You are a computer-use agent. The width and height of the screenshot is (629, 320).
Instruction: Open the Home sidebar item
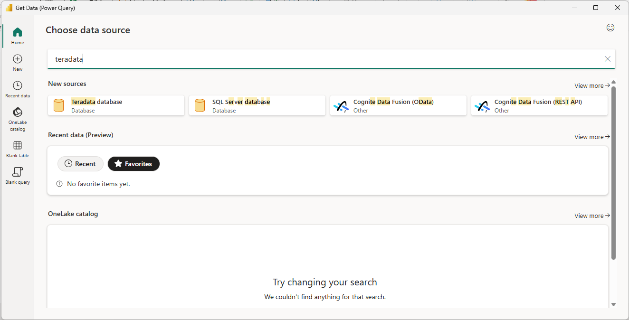[x=18, y=36]
